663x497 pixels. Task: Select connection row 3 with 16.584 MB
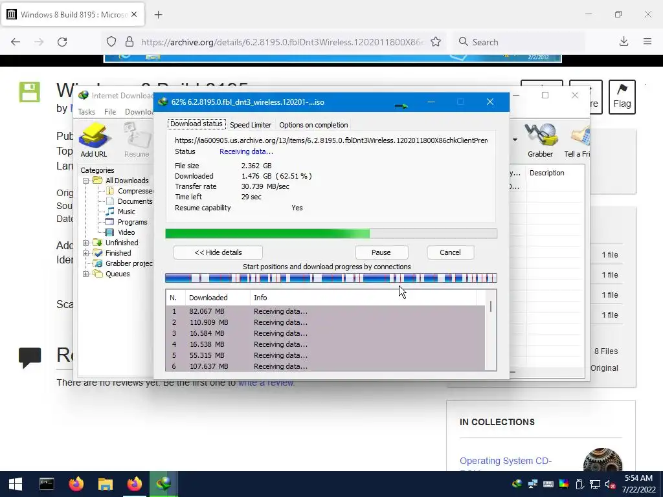(326, 333)
